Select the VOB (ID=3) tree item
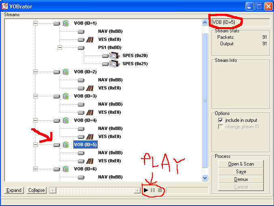 click(85, 96)
